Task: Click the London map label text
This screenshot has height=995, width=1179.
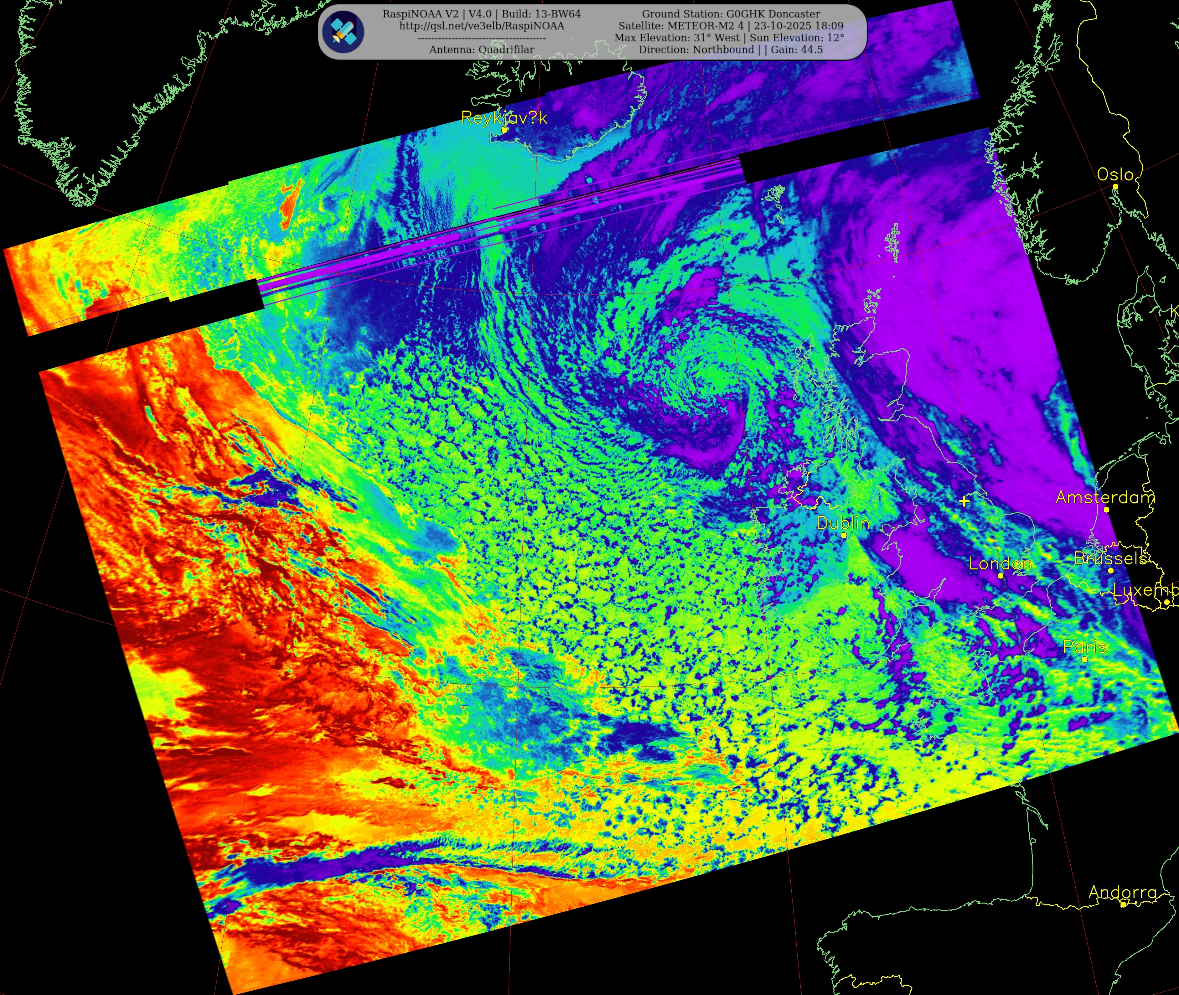Action: click(x=1000, y=563)
